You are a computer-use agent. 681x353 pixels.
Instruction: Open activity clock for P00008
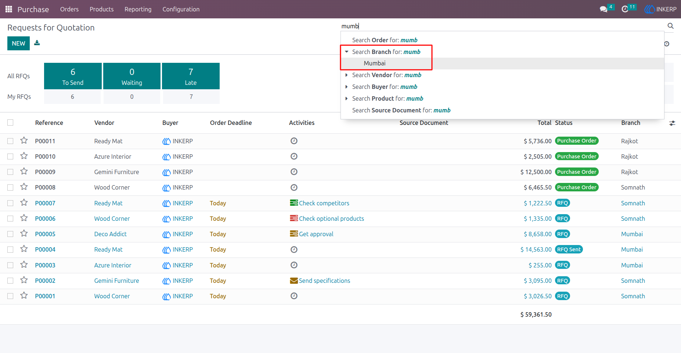coord(294,187)
